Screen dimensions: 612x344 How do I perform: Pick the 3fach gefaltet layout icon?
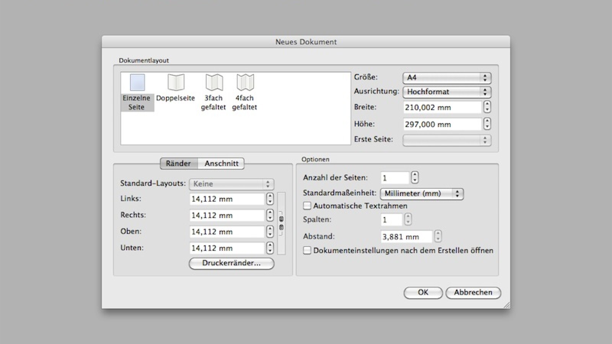coord(213,83)
